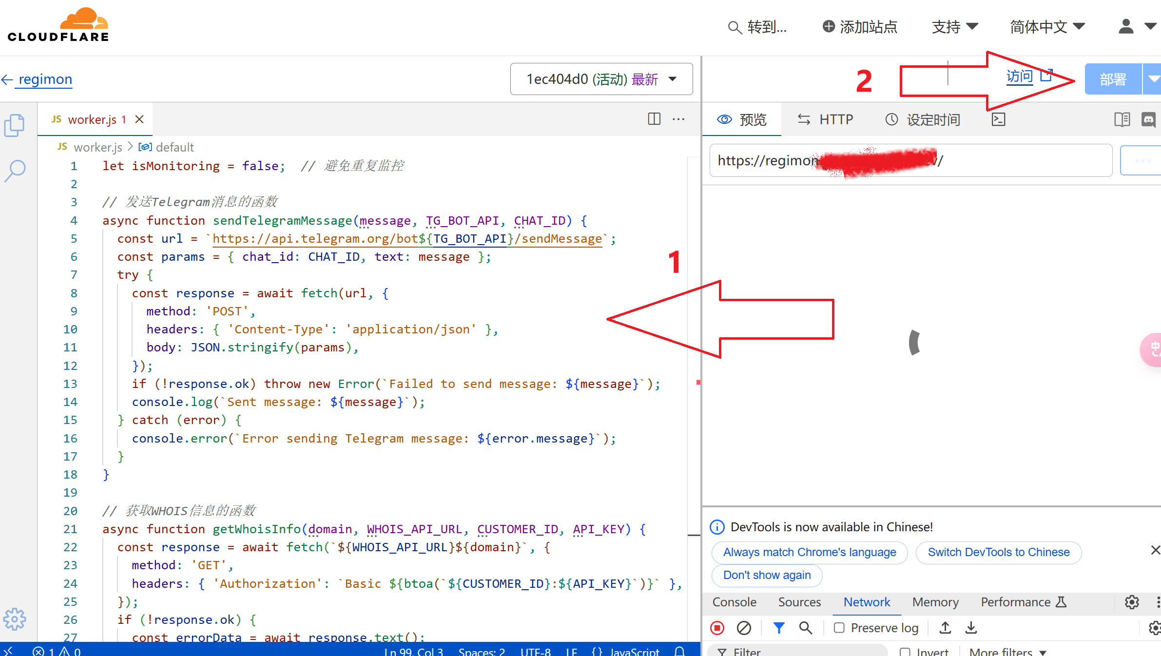Screen dimensions: 1161x656
Task: Click the notifications bell in status bar
Action: point(680,651)
